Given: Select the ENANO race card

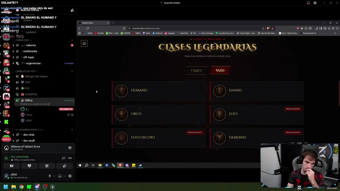Looking at the screenshot, I should click(x=257, y=91).
